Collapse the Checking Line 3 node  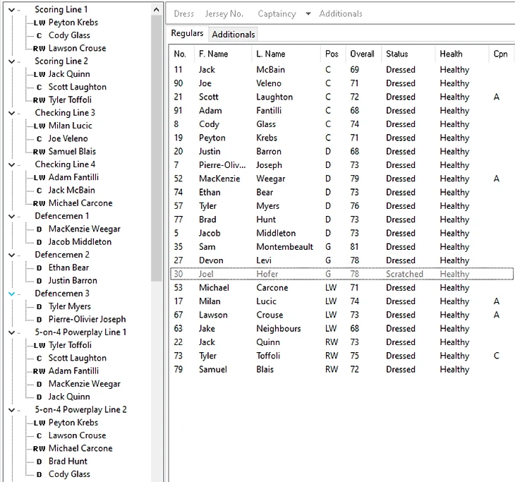pos(11,113)
